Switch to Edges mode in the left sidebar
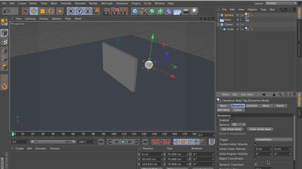302x169 pixels. pyautogui.click(x=4, y=59)
